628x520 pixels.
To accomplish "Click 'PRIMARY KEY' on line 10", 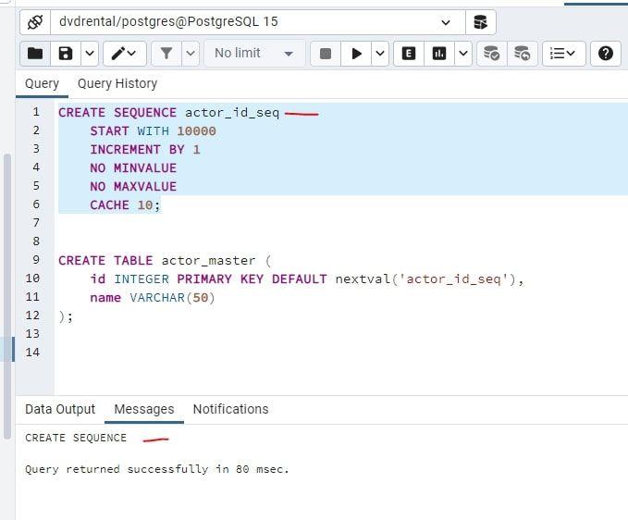I will pyautogui.click(x=220, y=279).
